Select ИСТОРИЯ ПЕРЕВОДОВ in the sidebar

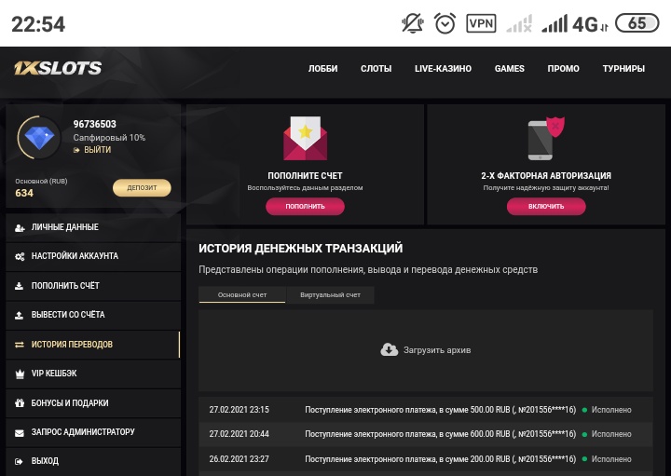(93, 345)
